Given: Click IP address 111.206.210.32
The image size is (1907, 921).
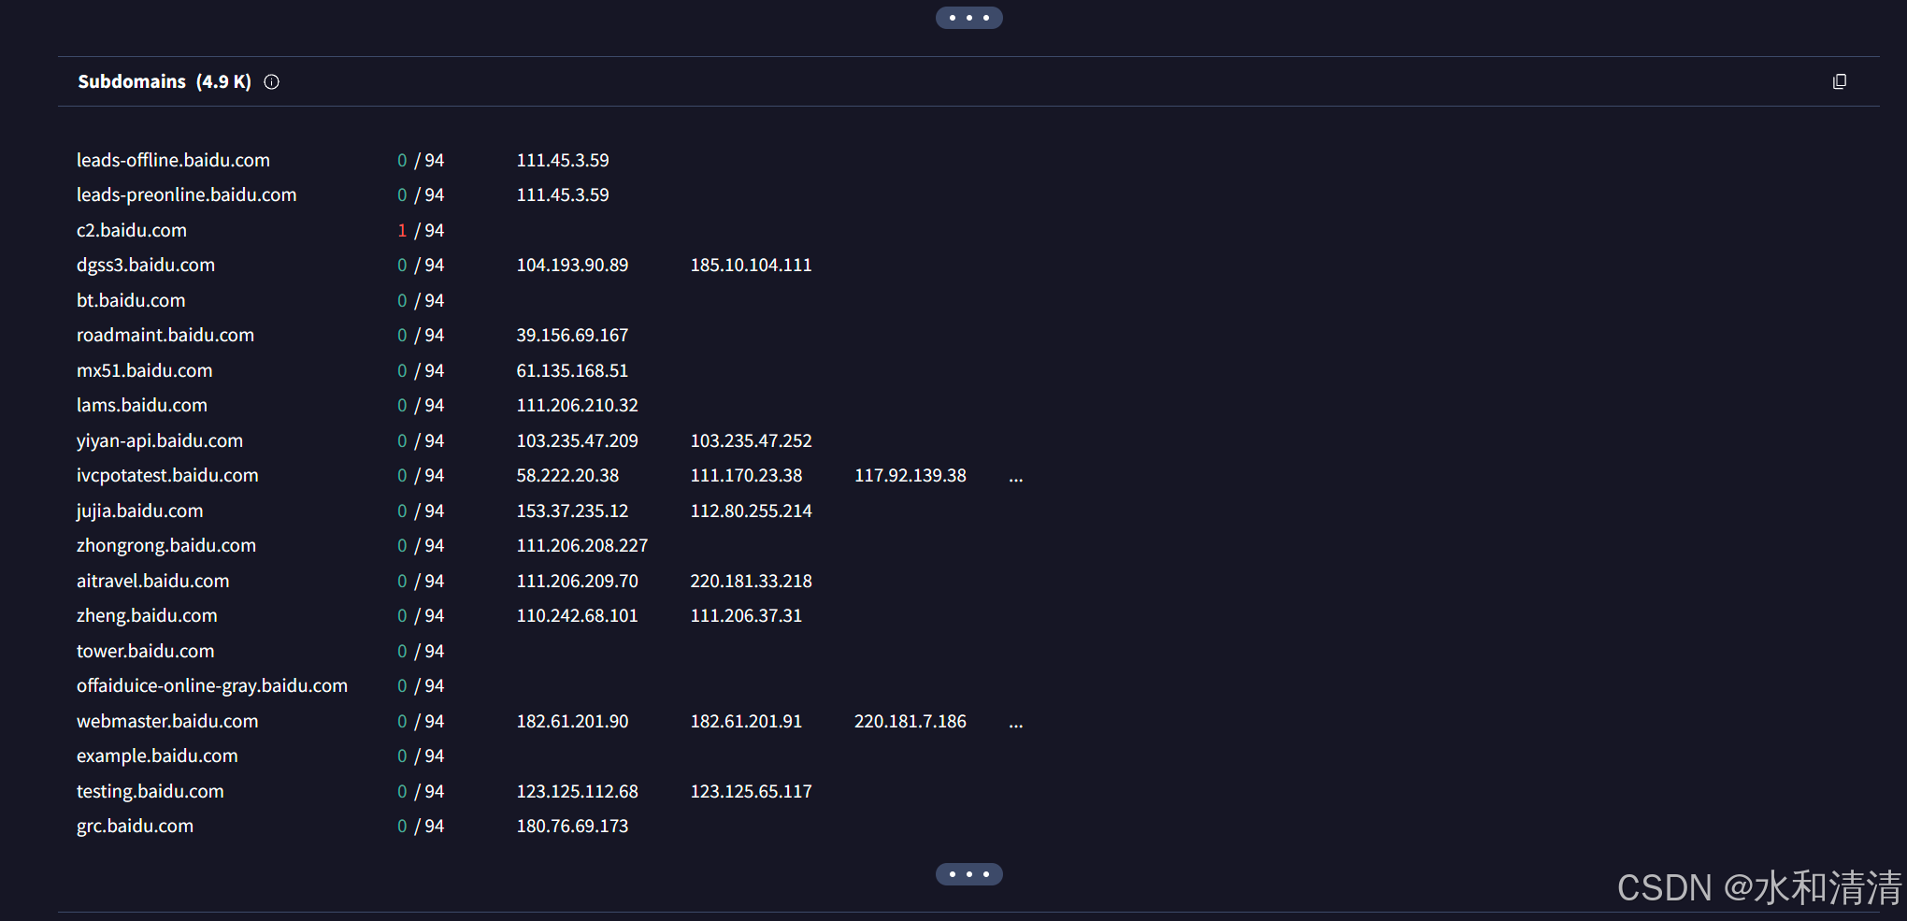Looking at the screenshot, I should [577, 405].
